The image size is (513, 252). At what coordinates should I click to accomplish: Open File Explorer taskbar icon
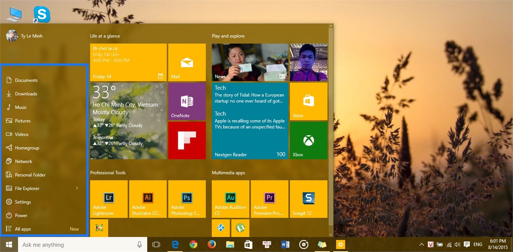[230, 245]
